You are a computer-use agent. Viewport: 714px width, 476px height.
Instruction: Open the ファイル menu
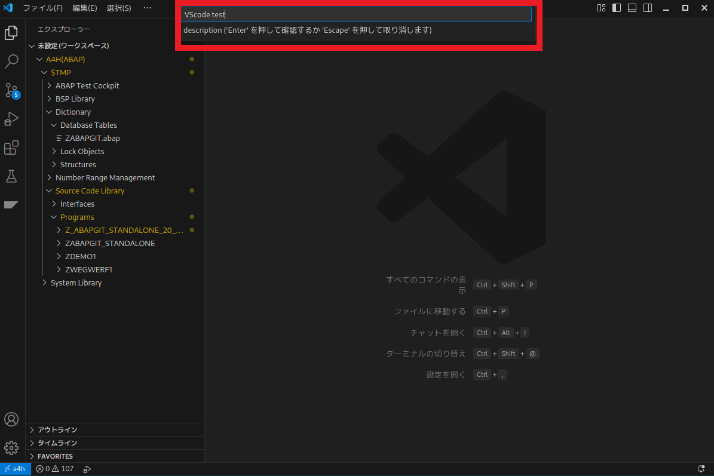click(x=42, y=8)
